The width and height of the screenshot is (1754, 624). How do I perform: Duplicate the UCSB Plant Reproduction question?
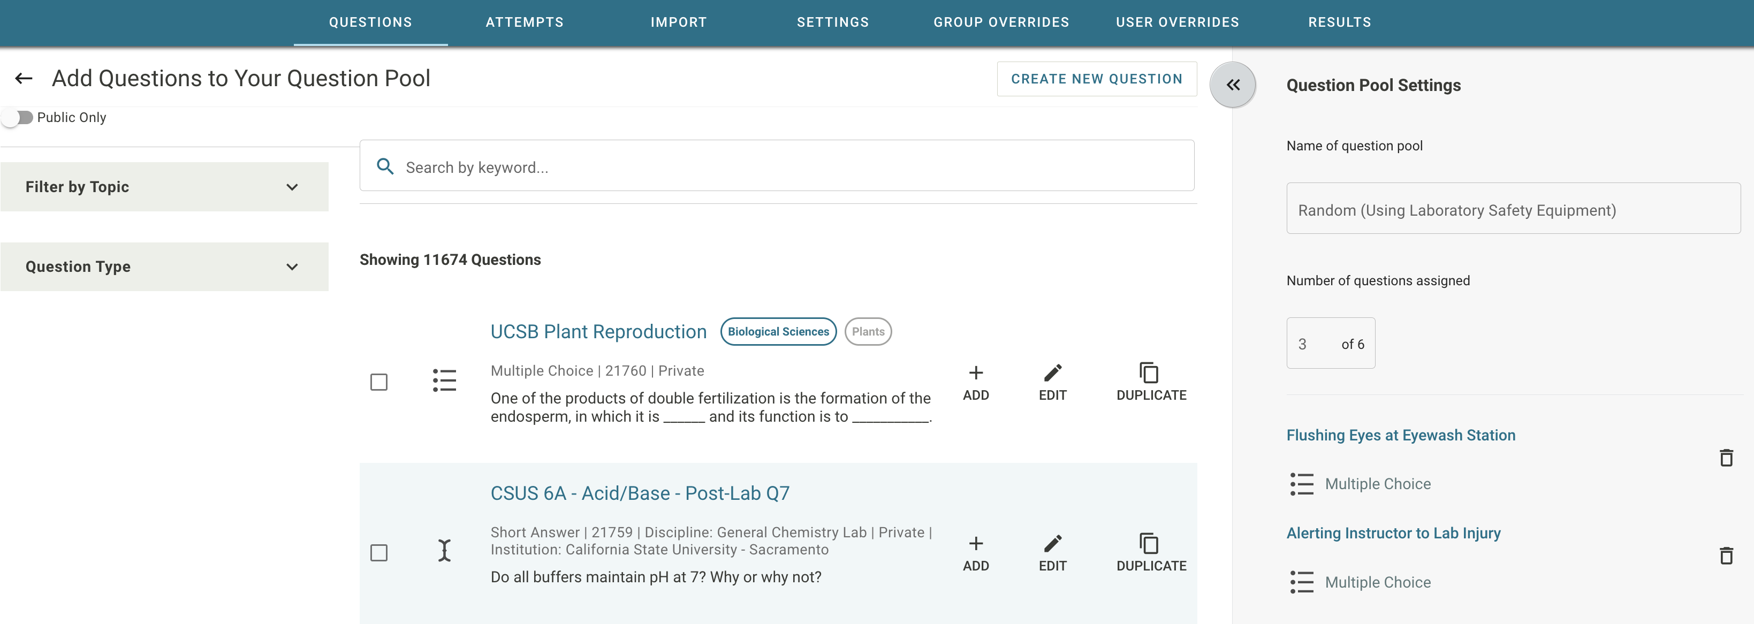tap(1151, 382)
